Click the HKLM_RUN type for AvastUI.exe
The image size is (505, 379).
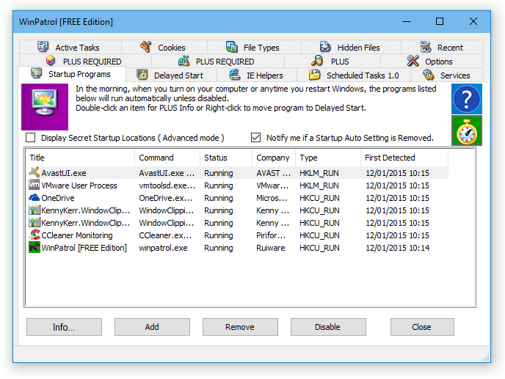(319, 173)
